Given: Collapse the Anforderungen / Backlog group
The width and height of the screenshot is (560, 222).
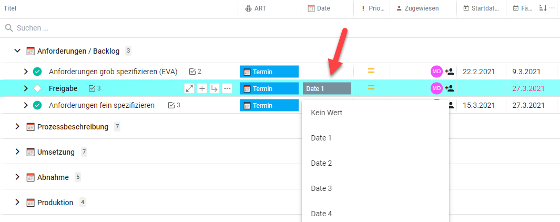Looking at the screenshot, I should 17,51.
